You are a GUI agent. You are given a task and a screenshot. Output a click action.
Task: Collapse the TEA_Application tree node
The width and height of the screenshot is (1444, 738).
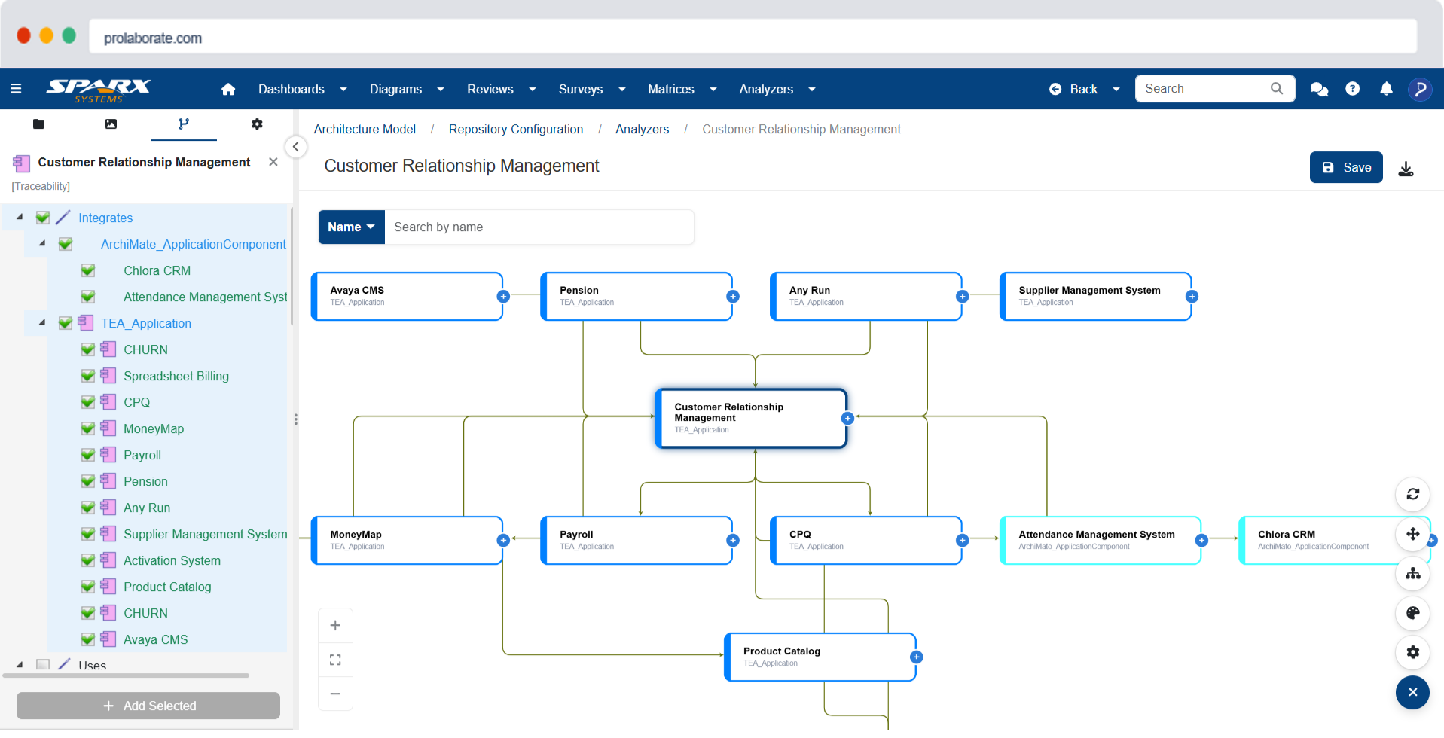[42, 322]
